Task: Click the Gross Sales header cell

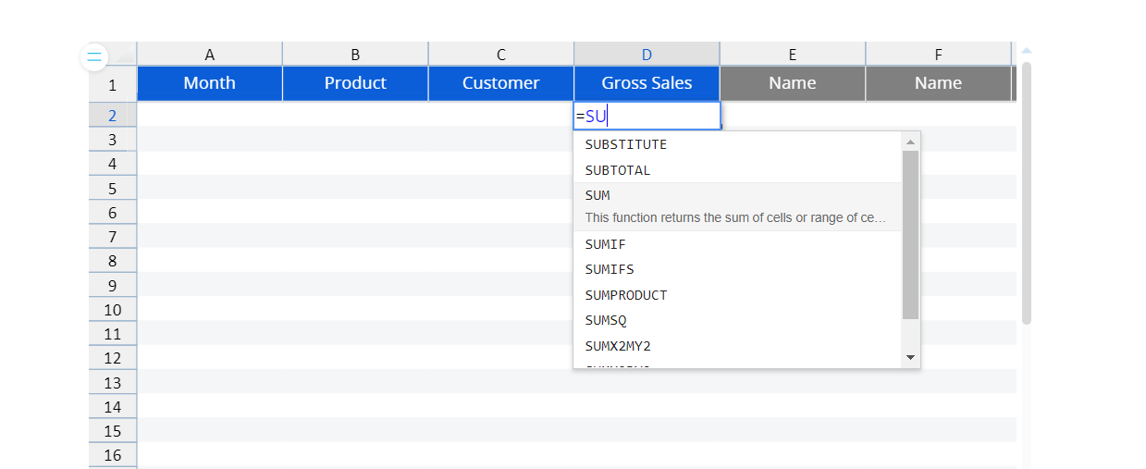Action: (647, 83)
